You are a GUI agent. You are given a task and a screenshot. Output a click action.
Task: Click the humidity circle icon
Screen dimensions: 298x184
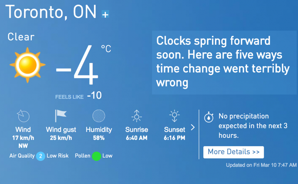[x=99, y=116]
